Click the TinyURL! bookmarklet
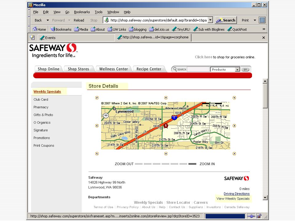Screen dimensions: 295x221 [181, 29]
